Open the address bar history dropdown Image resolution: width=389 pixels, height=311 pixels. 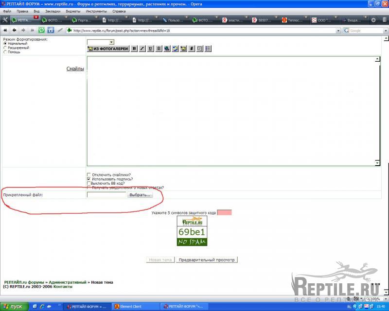[x=338, y=30]
